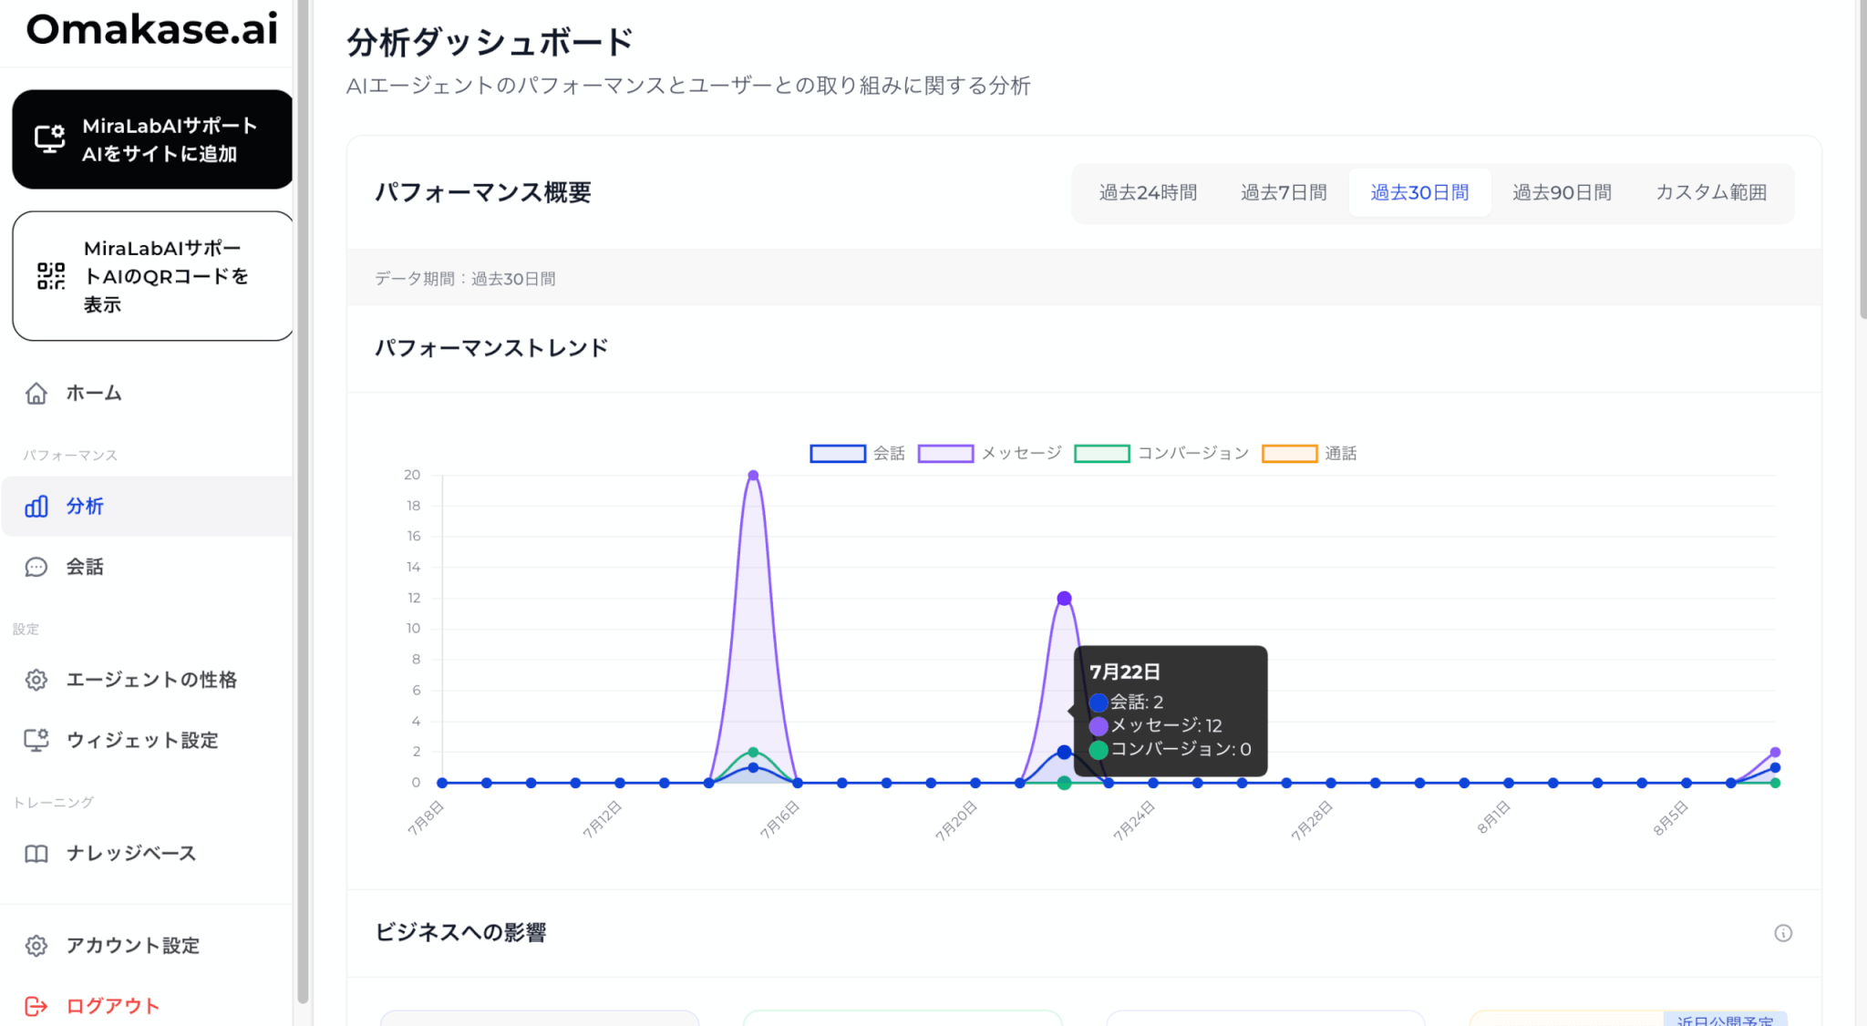
Task: Click the QR code icon
Action: pos(51,276)
